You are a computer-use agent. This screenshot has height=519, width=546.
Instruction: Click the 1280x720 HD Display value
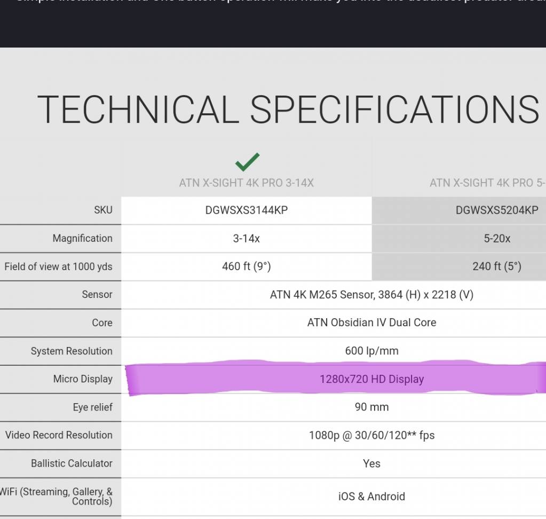(x=371, y=379)
